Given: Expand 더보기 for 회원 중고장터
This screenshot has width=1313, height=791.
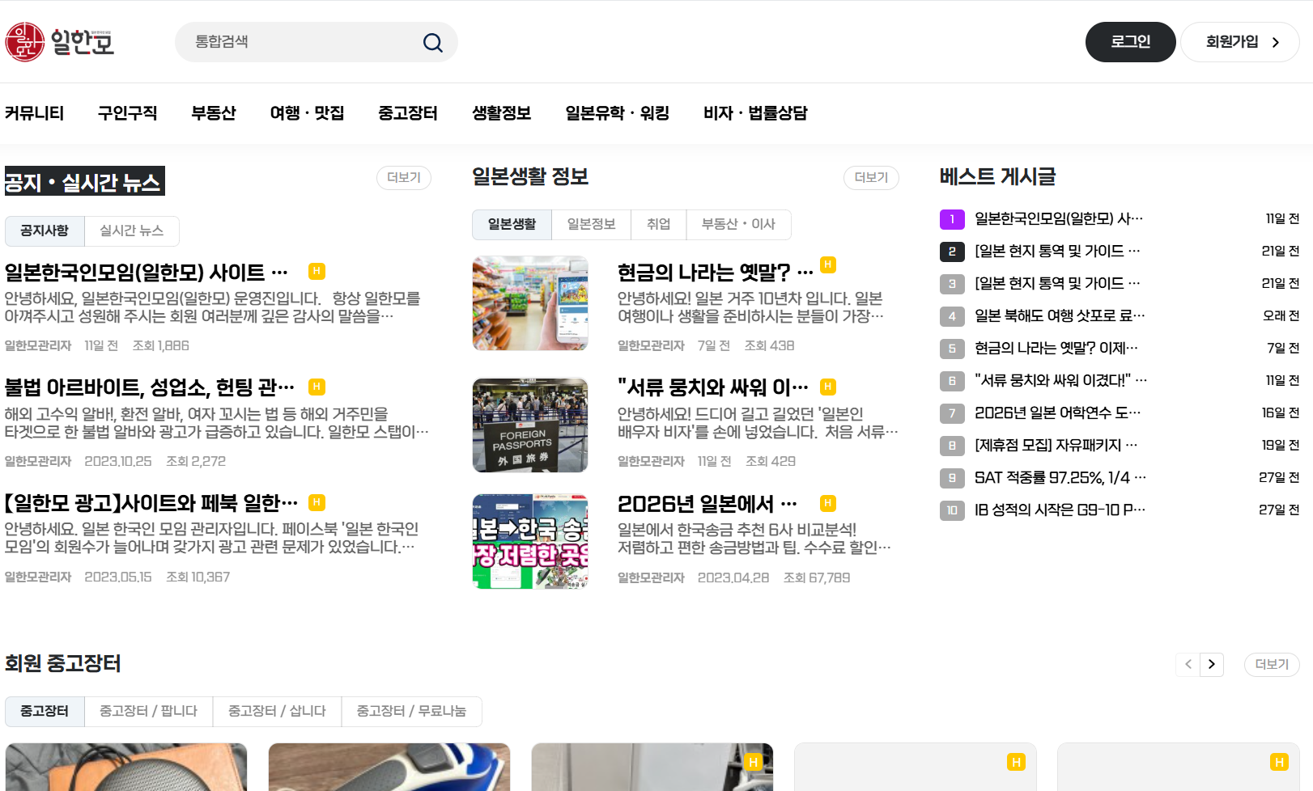Looking at the screenshot, I should (1271, 664).
